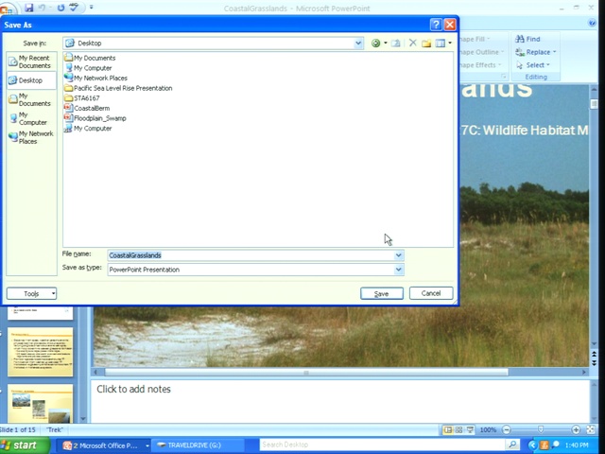Open the Views dropdown arrow

pos(450,44)
